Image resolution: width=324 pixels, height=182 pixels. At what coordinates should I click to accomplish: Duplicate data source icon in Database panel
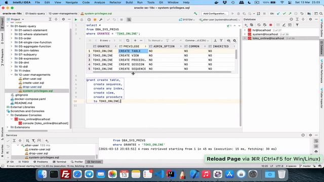click(252, 25)
